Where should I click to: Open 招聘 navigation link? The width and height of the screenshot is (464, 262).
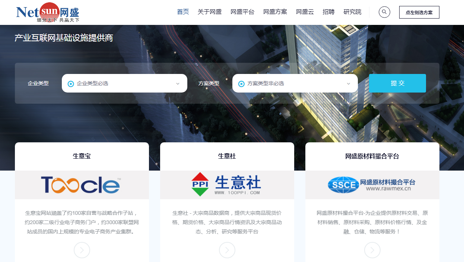[x=328, y=12]
